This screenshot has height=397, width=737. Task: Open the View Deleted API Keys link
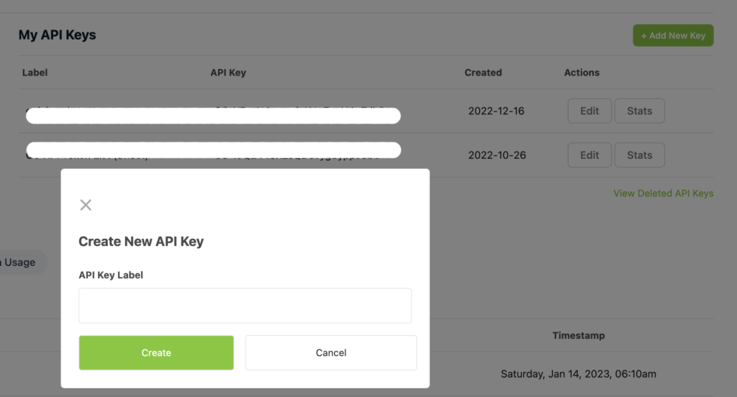(x=663, y=193)
